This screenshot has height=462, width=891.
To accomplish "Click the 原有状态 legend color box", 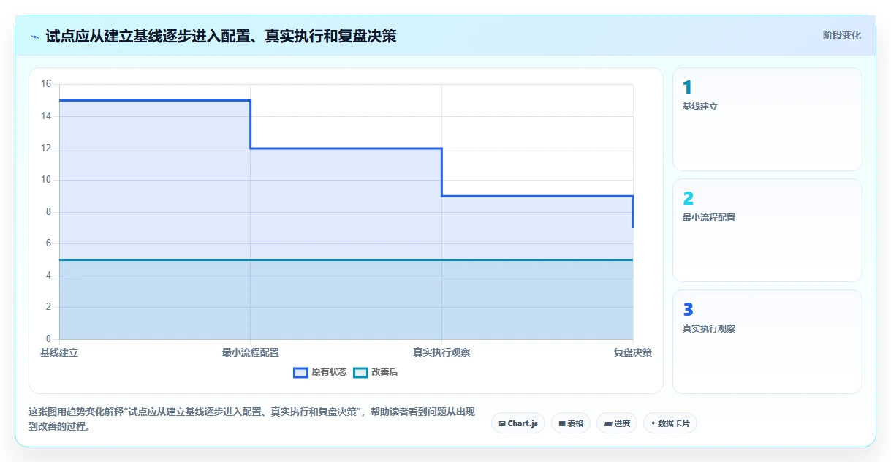I will [x=300, y=373].
